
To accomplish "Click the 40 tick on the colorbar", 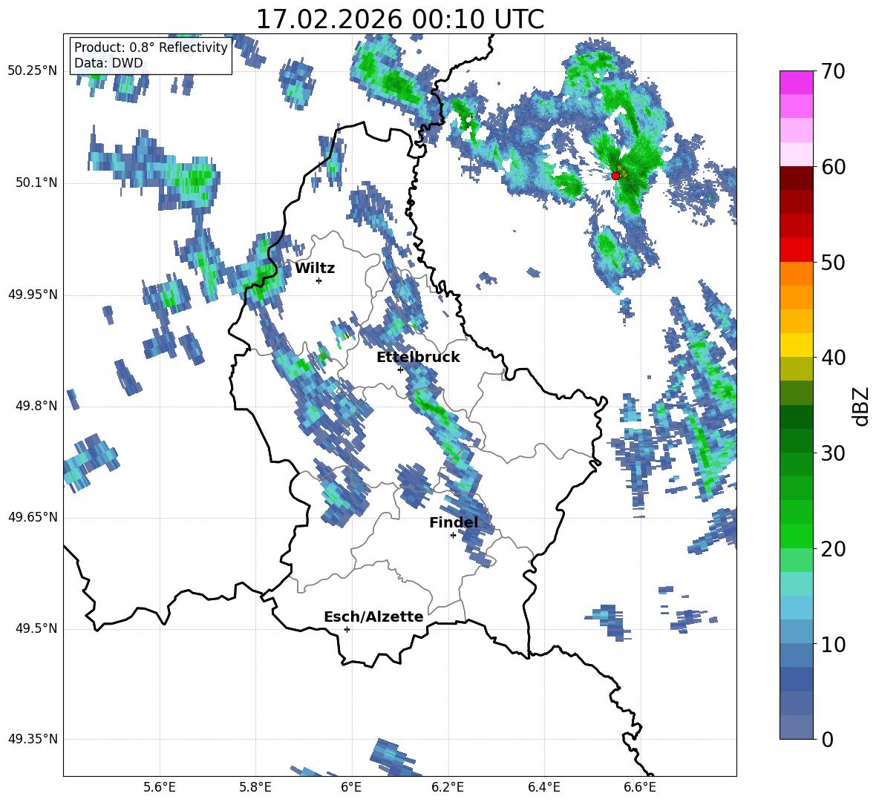I will (x=832, y=358).
